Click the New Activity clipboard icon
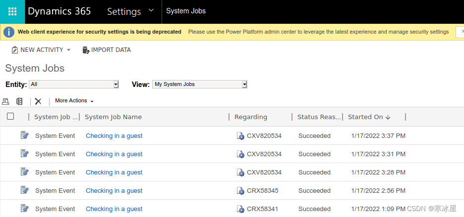Viewport: 464px width, 217px height. click(14, 50)
